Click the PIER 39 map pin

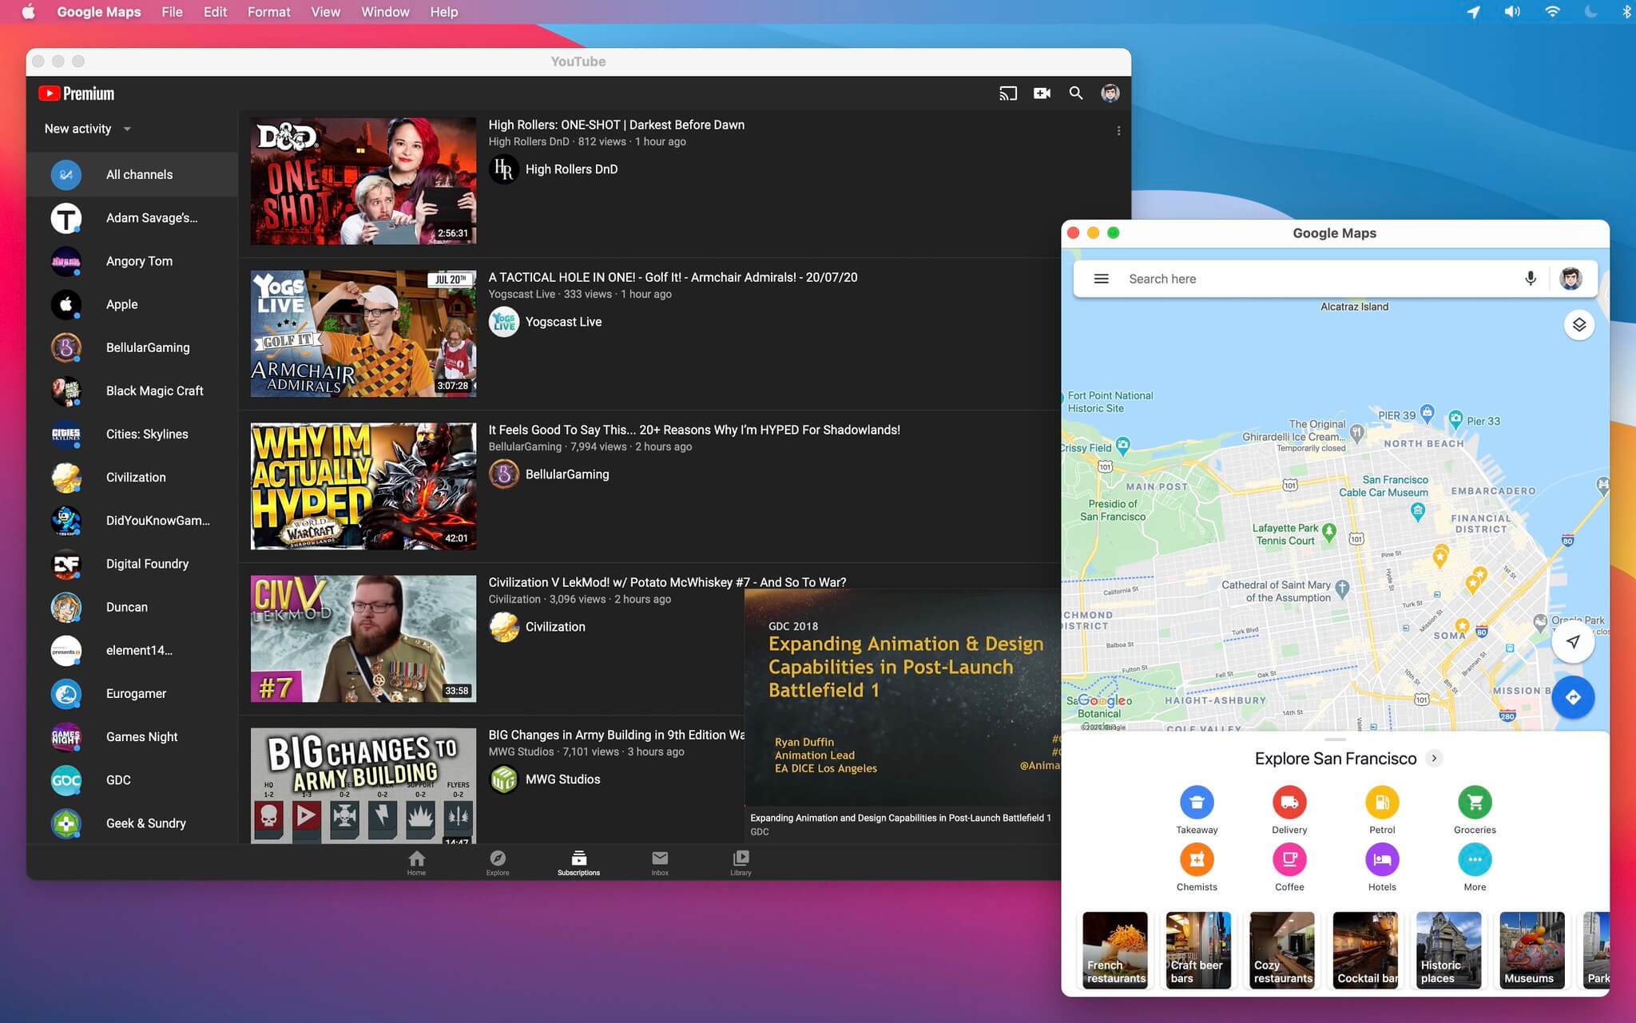1428,414
